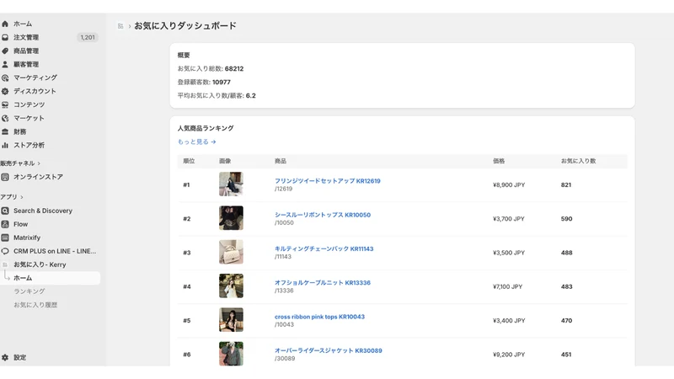Click the 商品管理 tag icon
This screenshot has width=674, height=379.
[5, 51]
